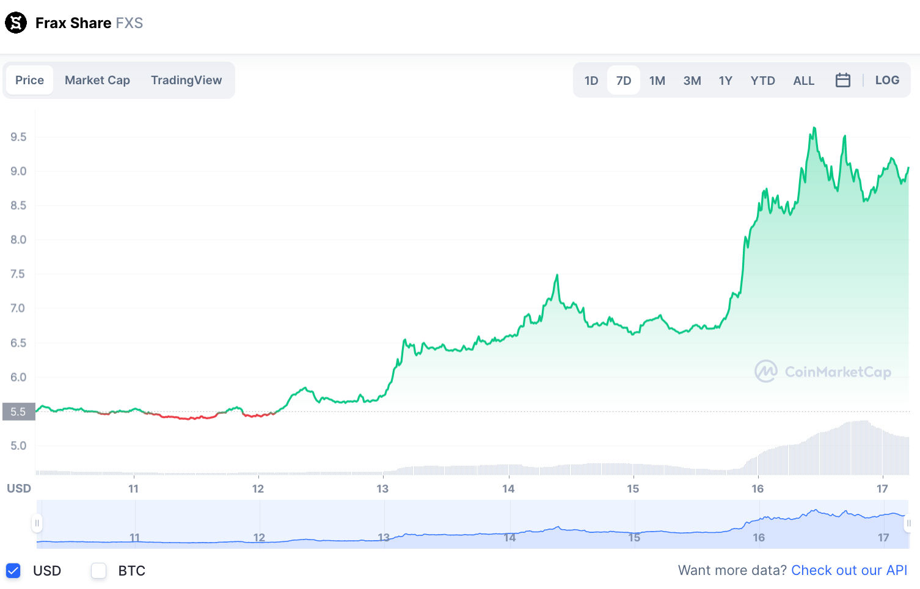Image resolution: width=920 pixels, height=589 pixels.
Task: Choose the 1M time range
Action: [x=657, y=81]
